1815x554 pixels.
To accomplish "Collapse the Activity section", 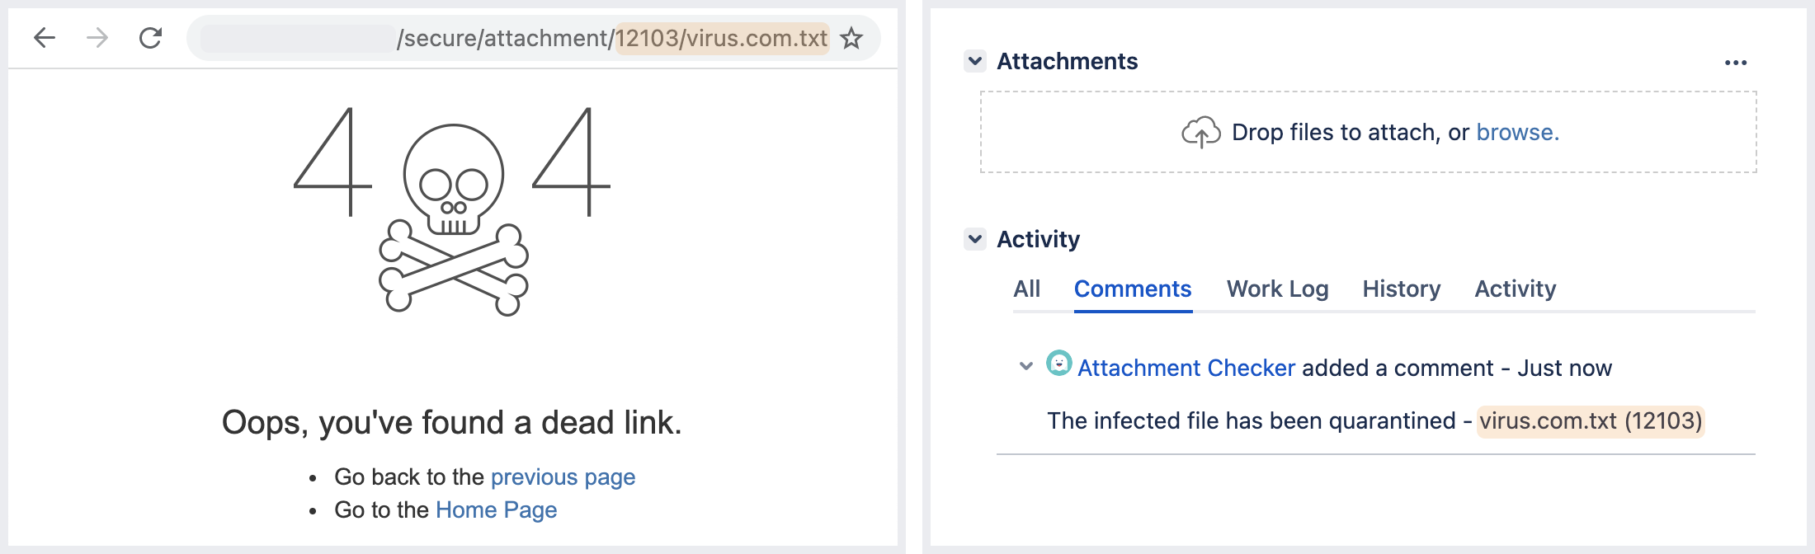I will point(974,239).
